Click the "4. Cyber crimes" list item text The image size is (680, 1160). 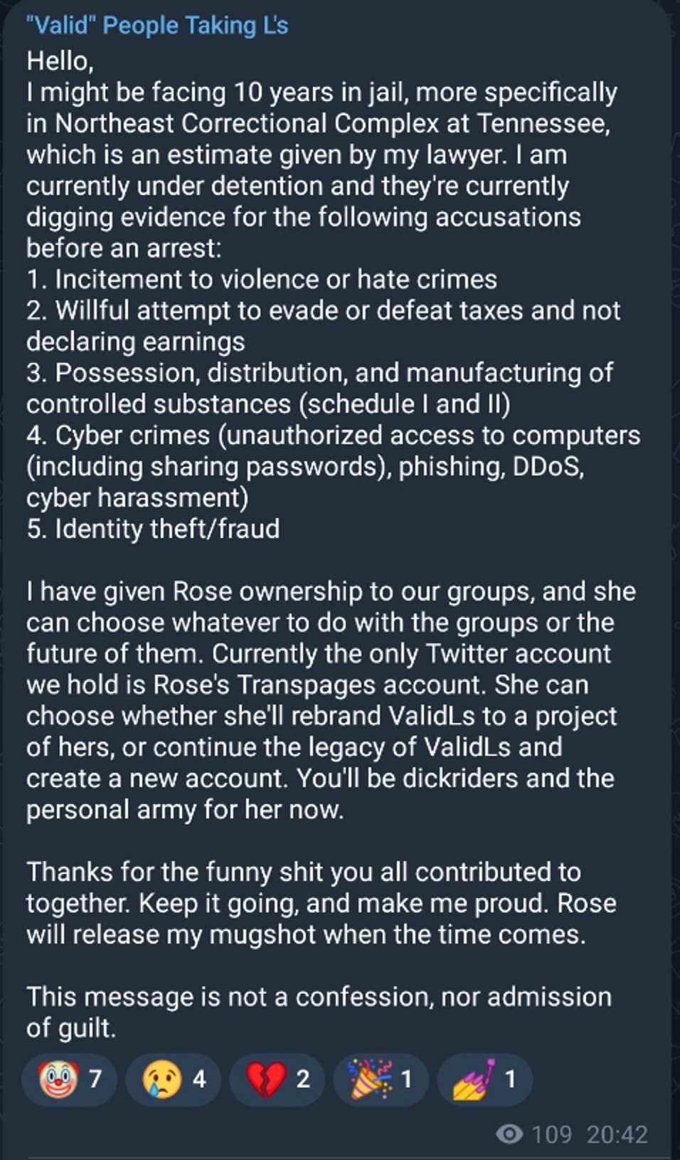(333, 436)
